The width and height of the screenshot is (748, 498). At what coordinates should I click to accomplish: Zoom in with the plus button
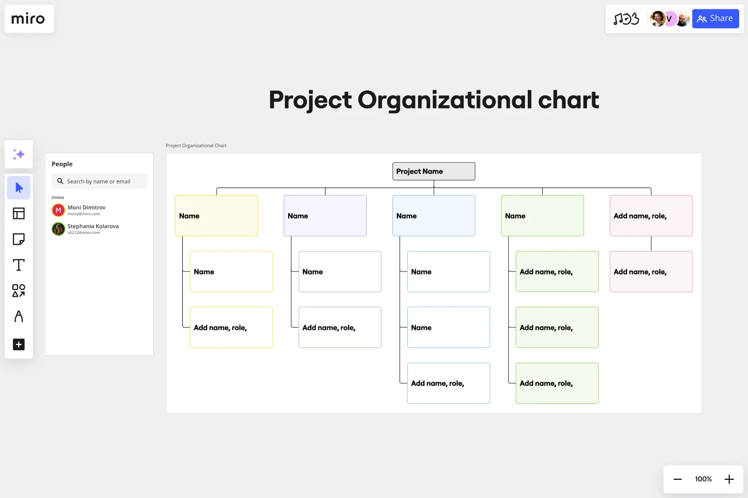(729, 479)
